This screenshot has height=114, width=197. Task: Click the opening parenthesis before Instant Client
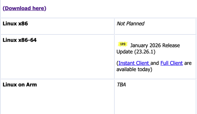pos(117,63)
